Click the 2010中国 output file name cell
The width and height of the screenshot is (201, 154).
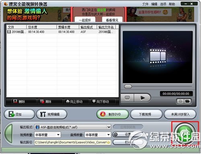(x=106, y=32)
